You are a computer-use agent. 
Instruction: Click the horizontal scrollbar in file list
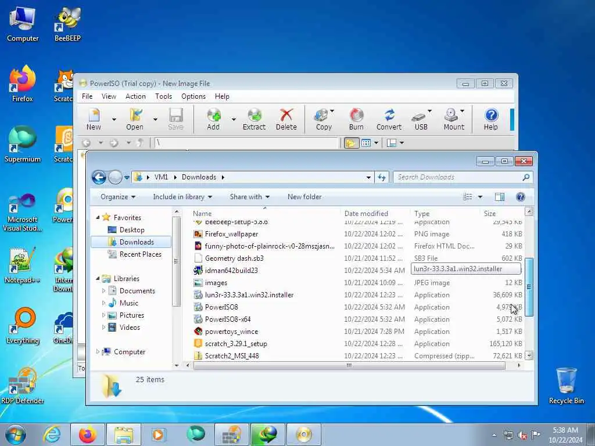point(349,366)
